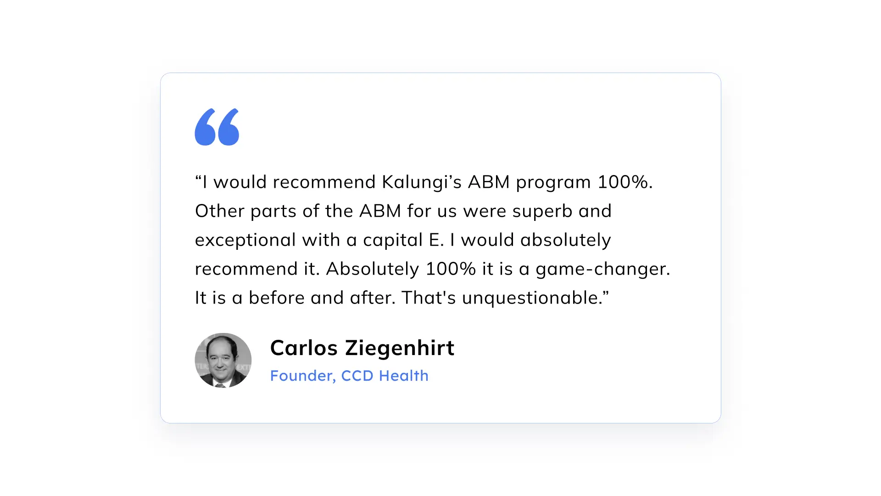The width and height of the screenshot is (881, 496).
Task: Click "Absolutely 100%" in the fourth line
Action: point(401,269)
